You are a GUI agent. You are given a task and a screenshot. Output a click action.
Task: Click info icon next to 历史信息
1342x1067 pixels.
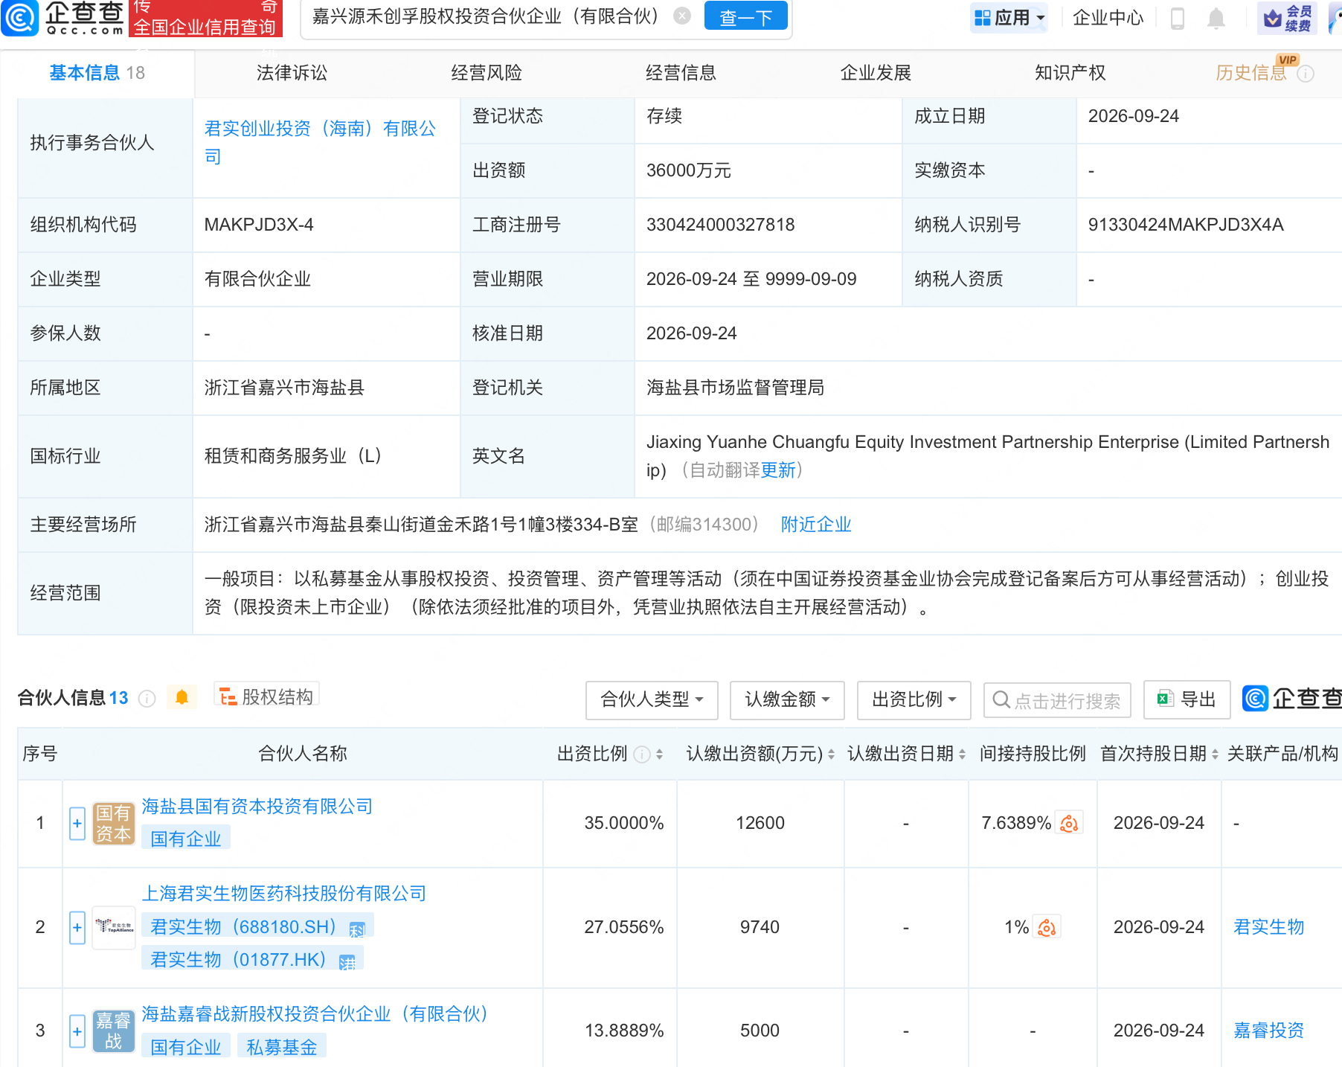1306,74
